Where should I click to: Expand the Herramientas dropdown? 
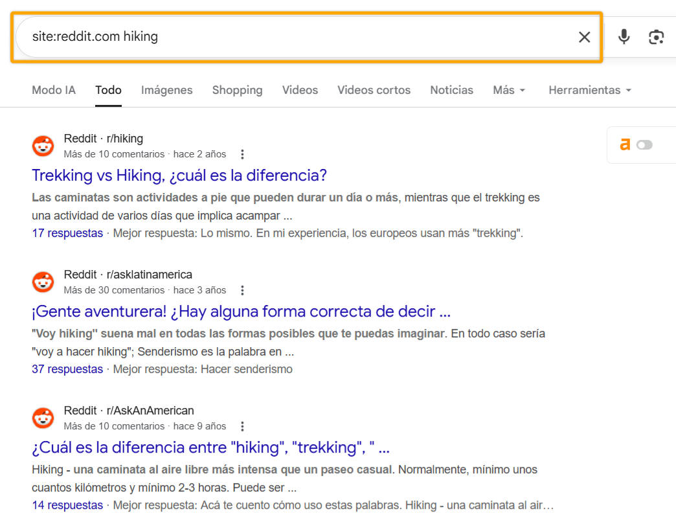(590, 90)
